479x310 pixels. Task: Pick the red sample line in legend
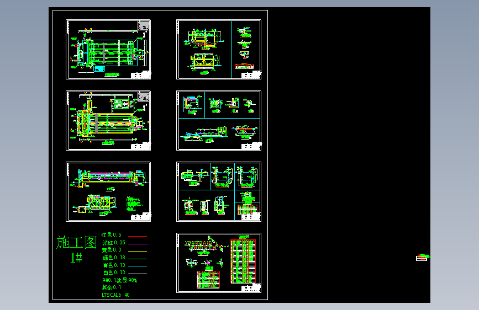coord(138,236)
